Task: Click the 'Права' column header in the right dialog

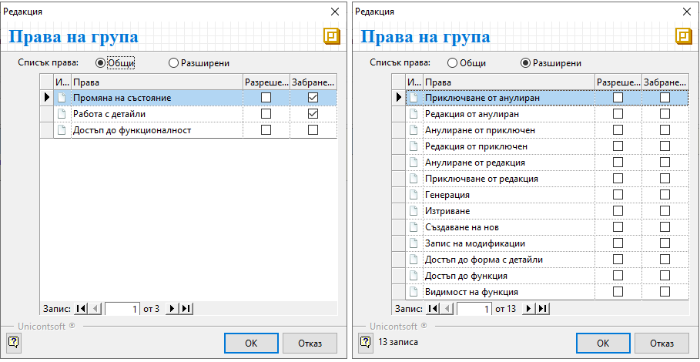Action: pyautogui.click(x=508, y=82)
